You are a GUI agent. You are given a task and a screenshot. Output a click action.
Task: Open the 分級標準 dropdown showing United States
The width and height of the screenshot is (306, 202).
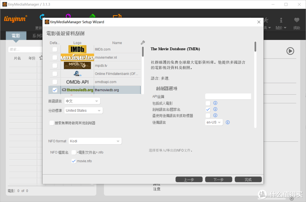84,111
